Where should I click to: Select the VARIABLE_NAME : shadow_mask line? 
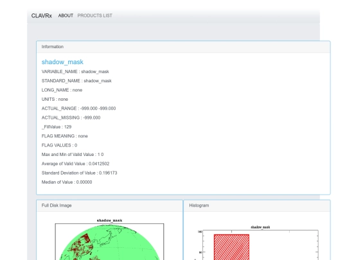[x=75, y=72]
